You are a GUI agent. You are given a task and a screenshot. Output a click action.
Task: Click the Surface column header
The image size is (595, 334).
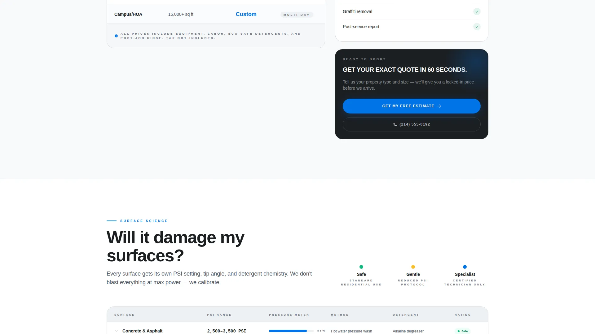pos(124,315)
